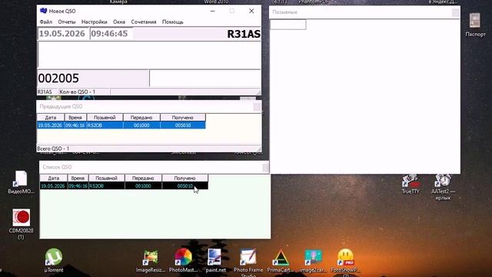Select R52OB cell in Список QSO
The image size is (492, 277).
click(x=106, y=186)
